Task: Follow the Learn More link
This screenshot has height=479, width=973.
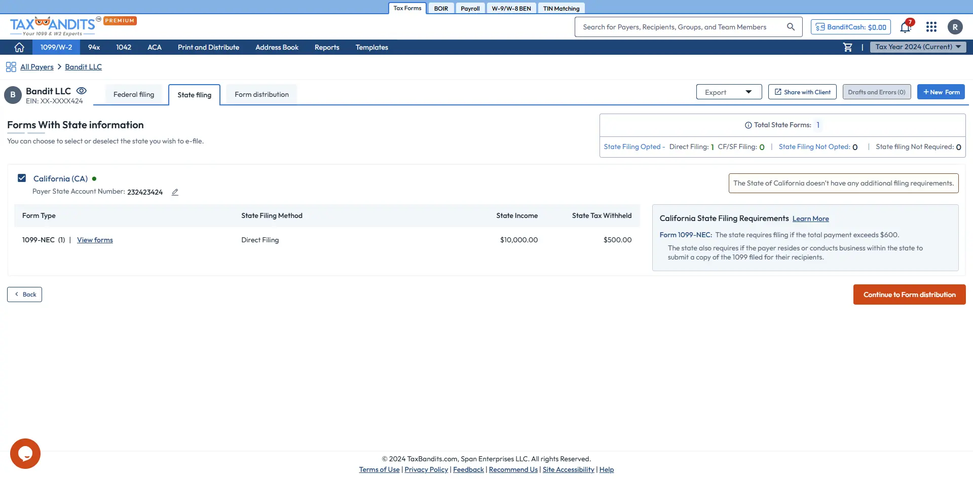Action: pyautogui.click(x=810, y=219)
